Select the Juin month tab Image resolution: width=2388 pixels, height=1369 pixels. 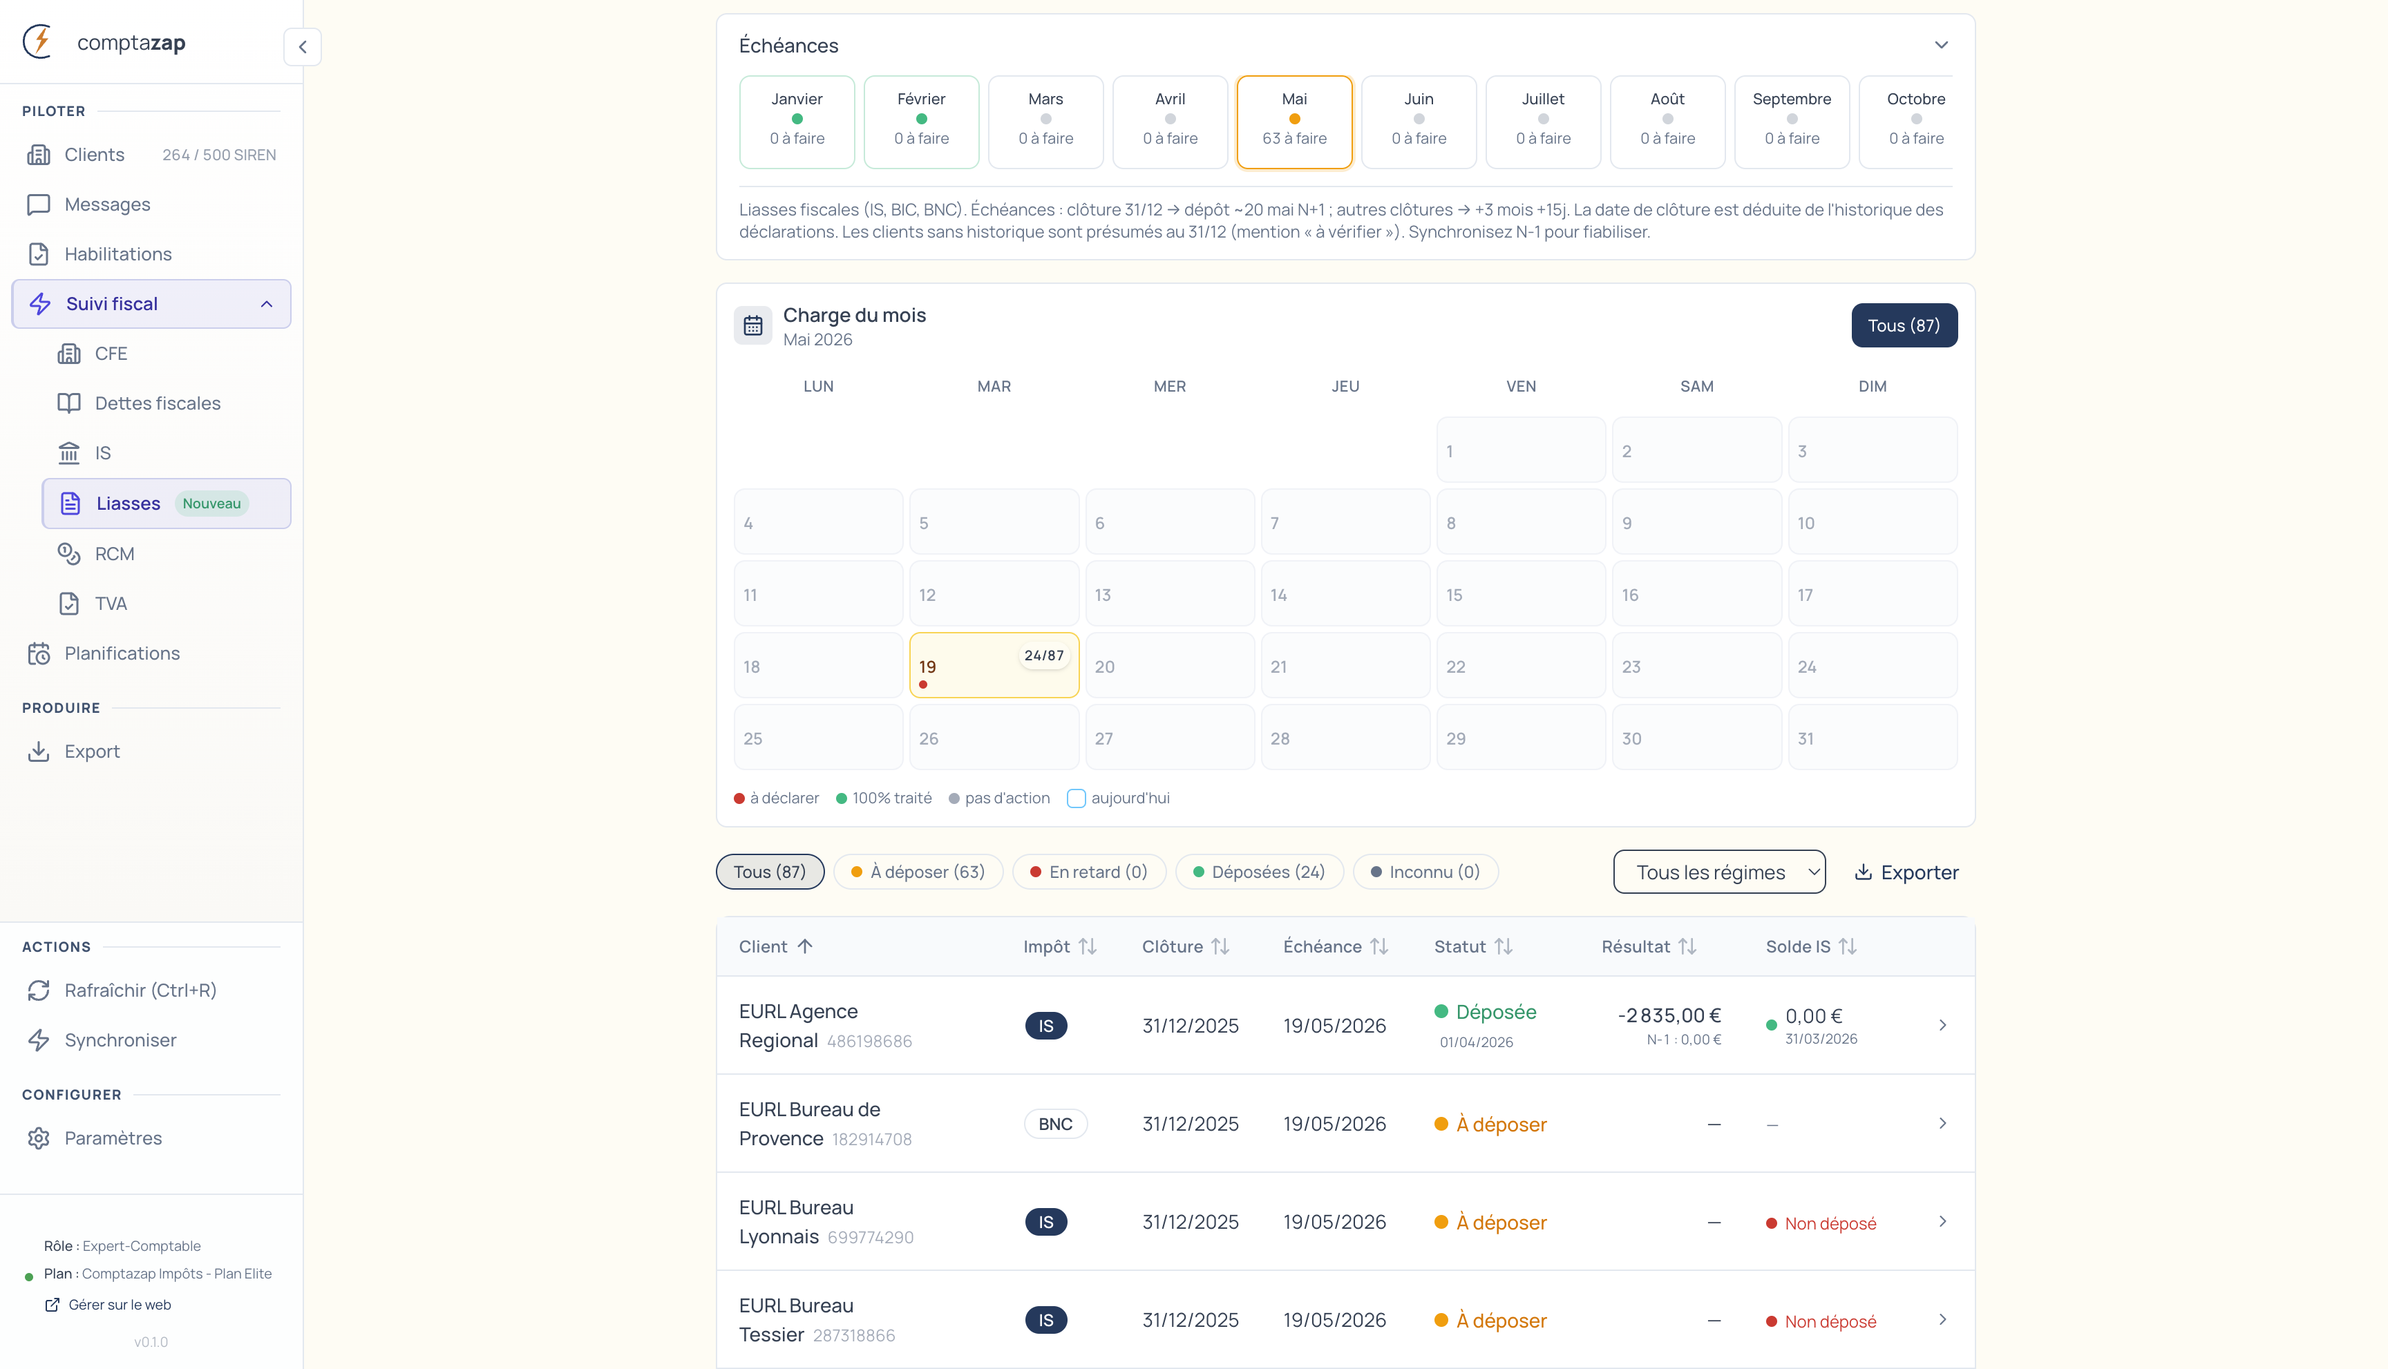tap(1417, 122)
